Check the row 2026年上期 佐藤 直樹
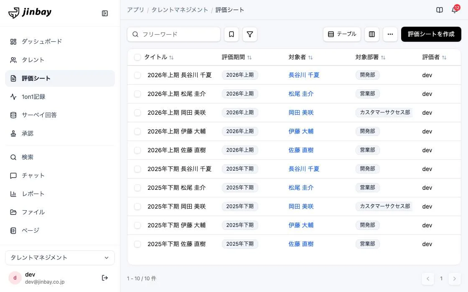468x292 pixels. (x=137, y=150)
